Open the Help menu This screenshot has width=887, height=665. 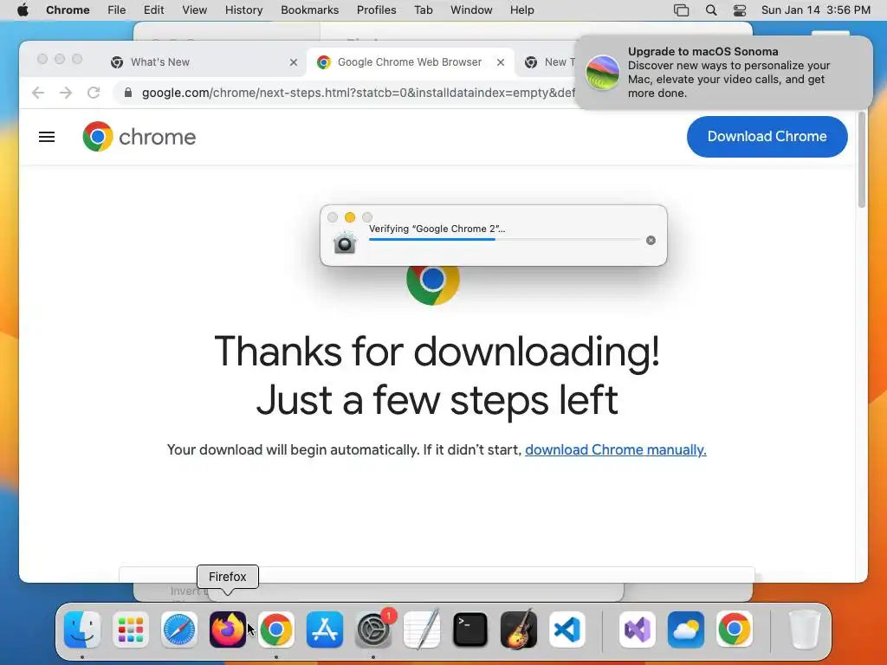521,10
